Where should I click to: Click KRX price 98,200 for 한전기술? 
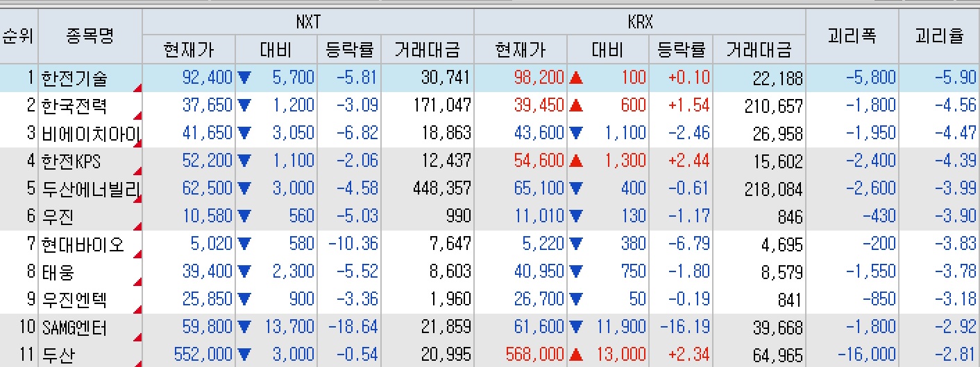pyautogui.click(x=539, y=78)
